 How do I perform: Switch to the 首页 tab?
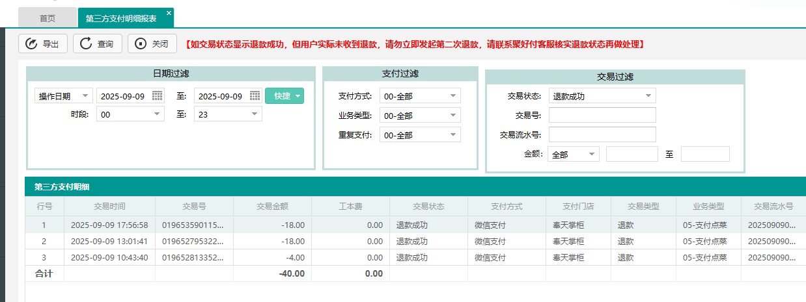pyautogui.click(x=48, y=18)
